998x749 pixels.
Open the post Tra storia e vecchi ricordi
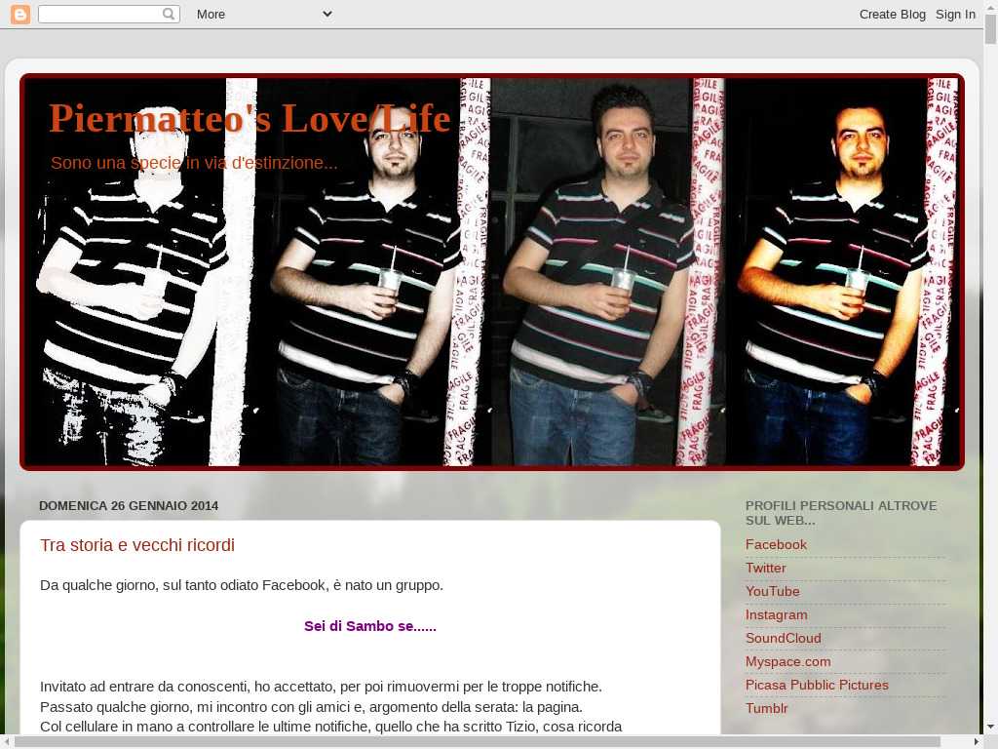[137, 545]
